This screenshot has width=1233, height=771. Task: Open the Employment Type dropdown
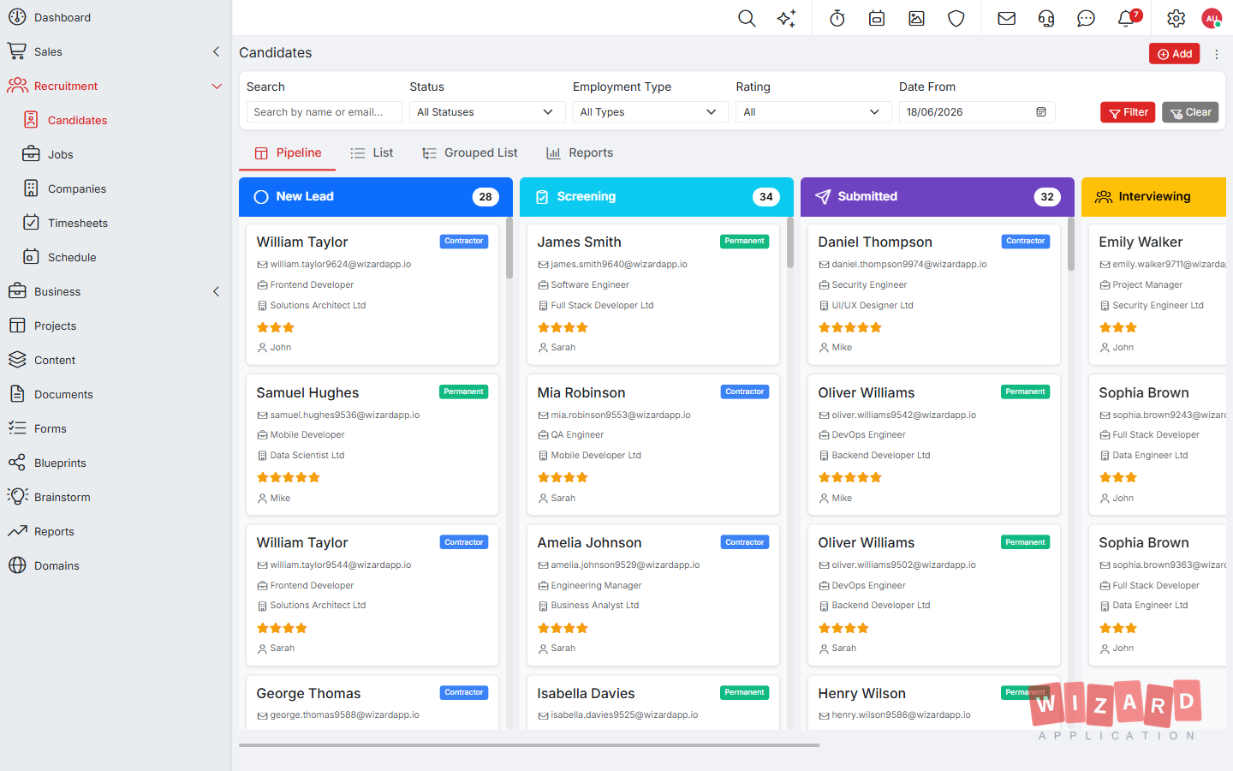(650, 112)
